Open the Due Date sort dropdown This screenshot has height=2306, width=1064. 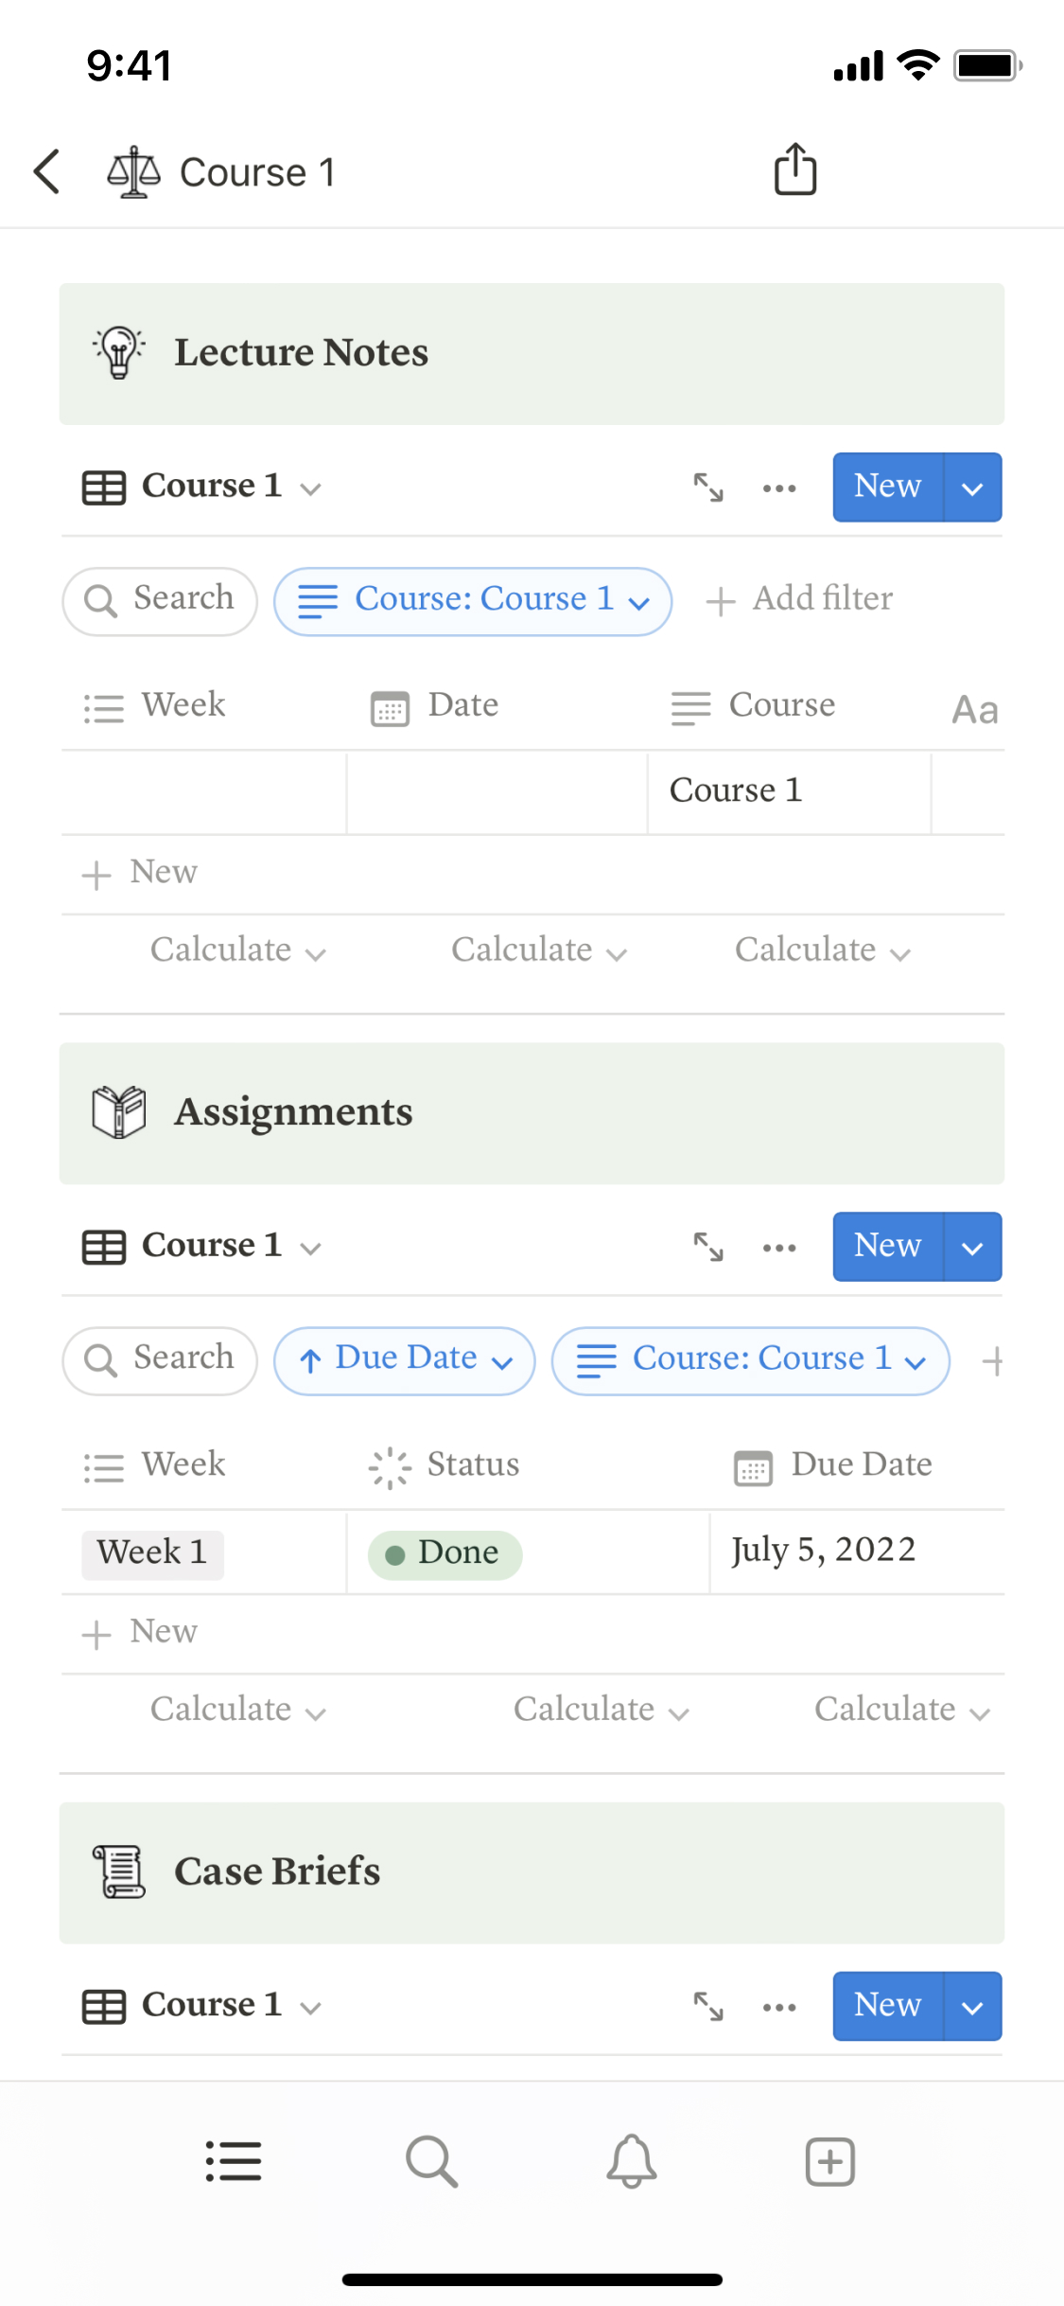(405, 1360)
